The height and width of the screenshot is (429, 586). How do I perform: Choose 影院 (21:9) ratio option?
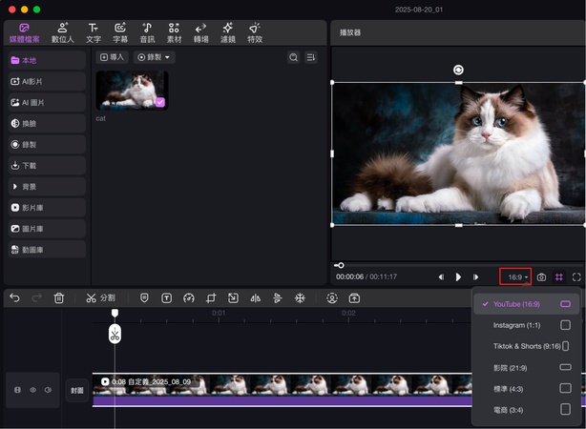(x=527, y=368)
